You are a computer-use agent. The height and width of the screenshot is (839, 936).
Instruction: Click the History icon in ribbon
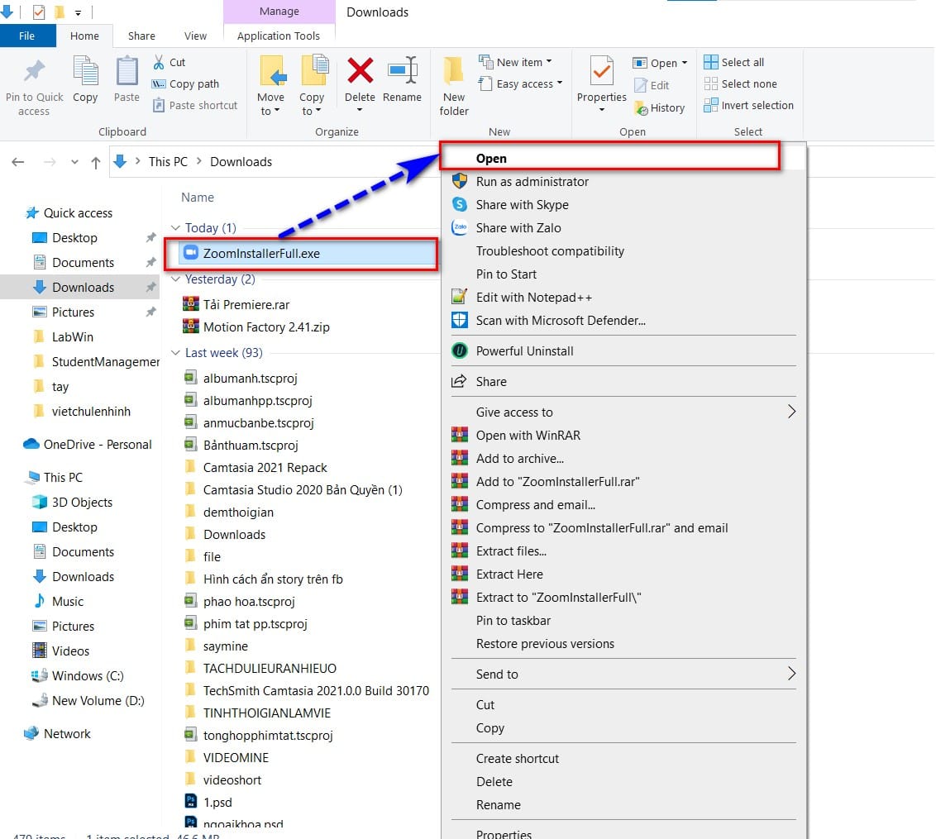click(x=641, y=108)
